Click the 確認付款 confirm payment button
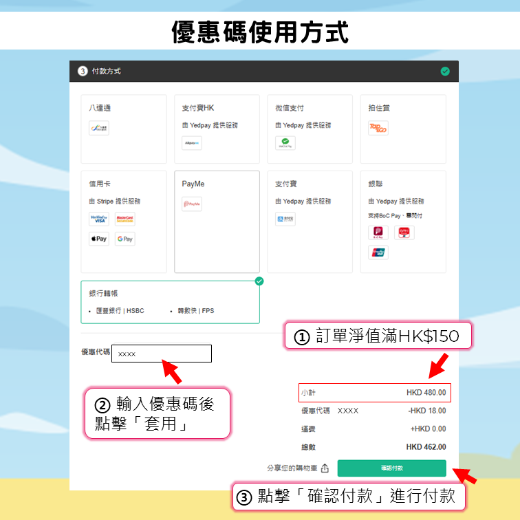This screenshot has height=520, width=520. coord(391,468)
